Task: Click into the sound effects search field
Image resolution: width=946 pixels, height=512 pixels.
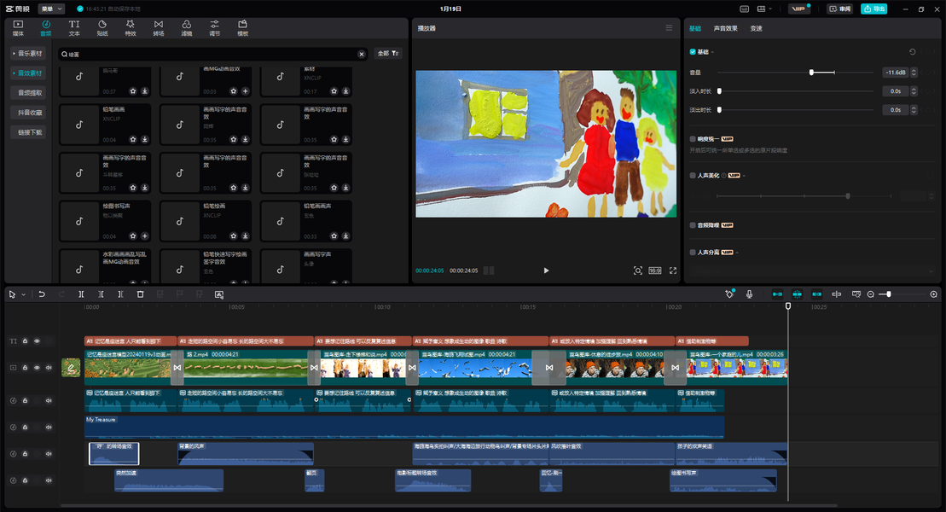Action: (x=213, y=55)
